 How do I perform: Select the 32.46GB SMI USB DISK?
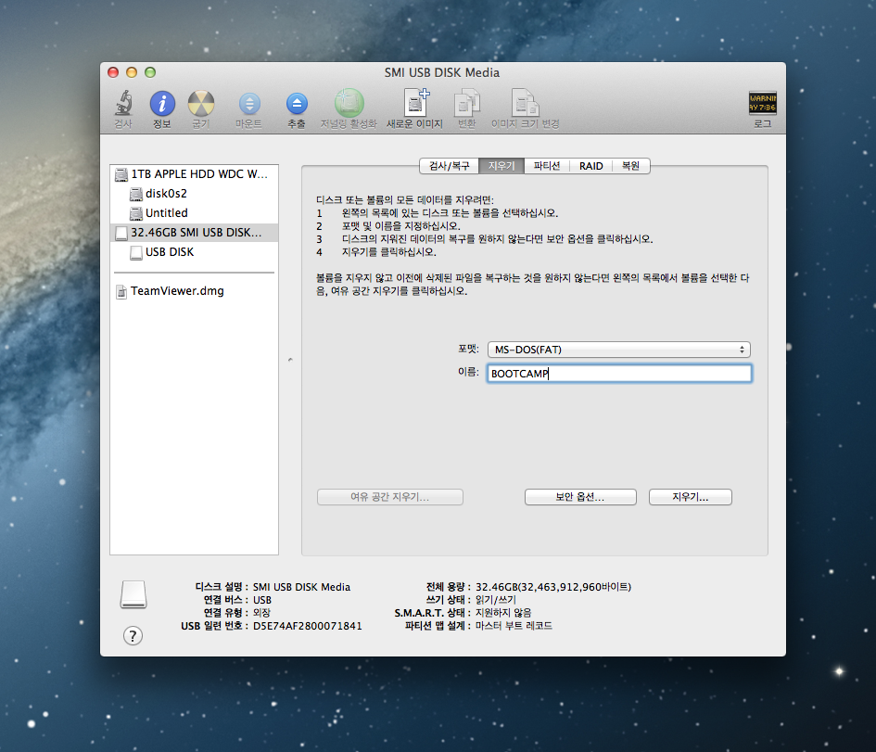click(x=195, y=233)
